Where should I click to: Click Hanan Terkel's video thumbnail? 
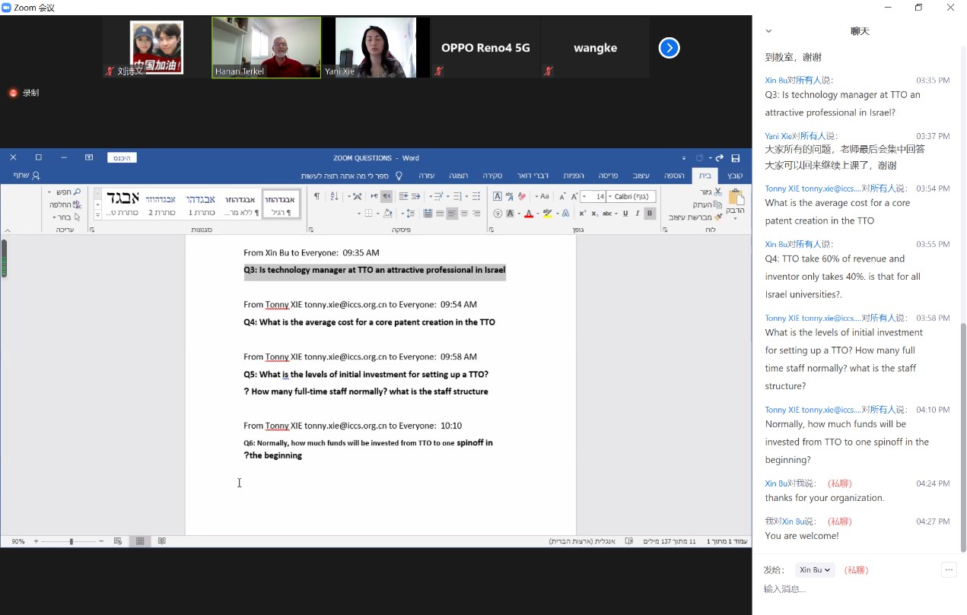tap(266, 47)
